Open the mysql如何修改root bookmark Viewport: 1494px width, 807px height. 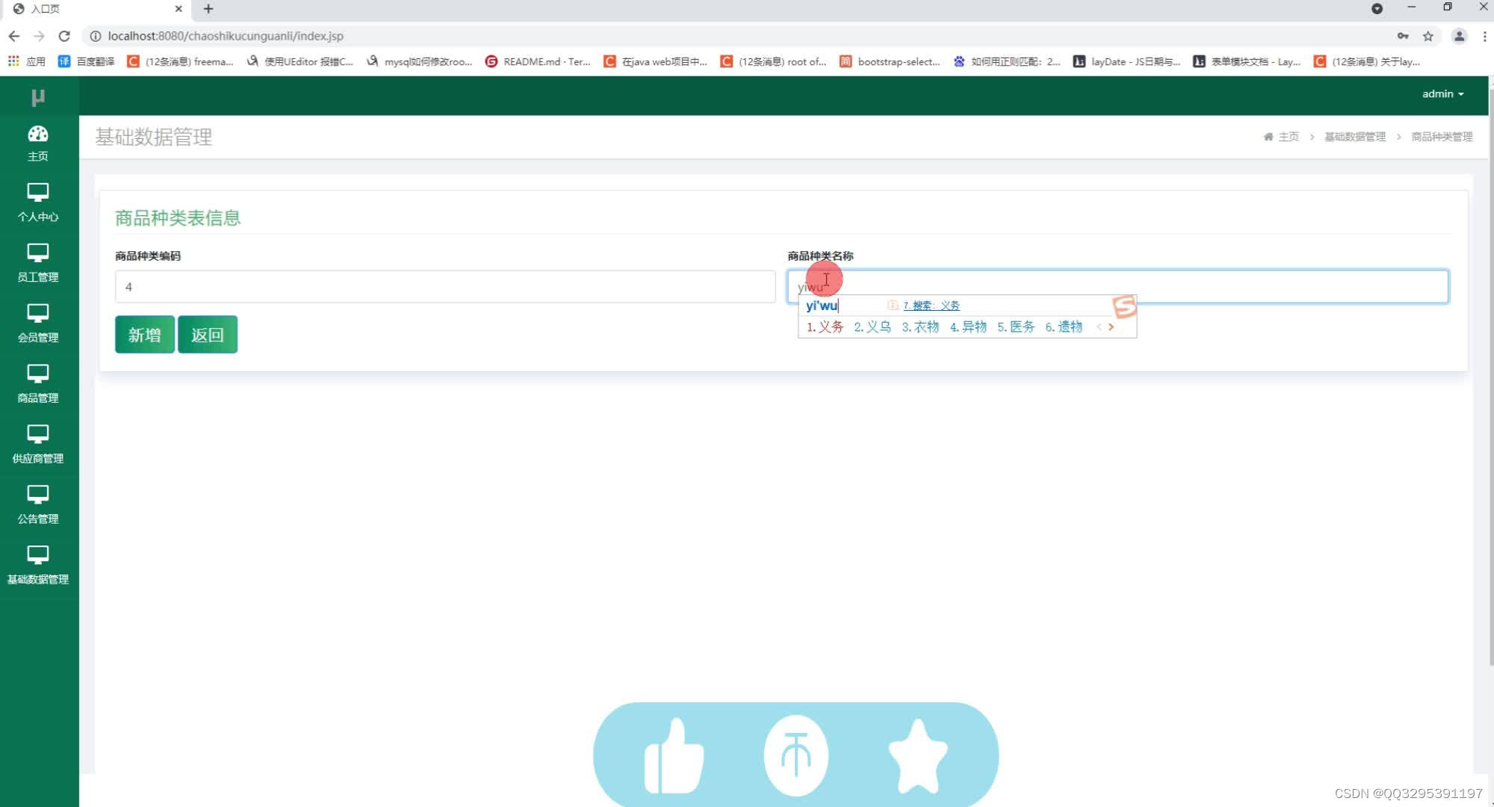pyautogui.click(x=419, y=61)
